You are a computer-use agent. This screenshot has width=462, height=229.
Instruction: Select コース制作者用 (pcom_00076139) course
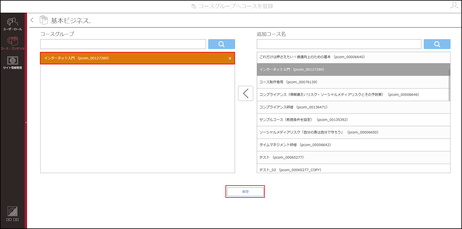tap(352, 82)
